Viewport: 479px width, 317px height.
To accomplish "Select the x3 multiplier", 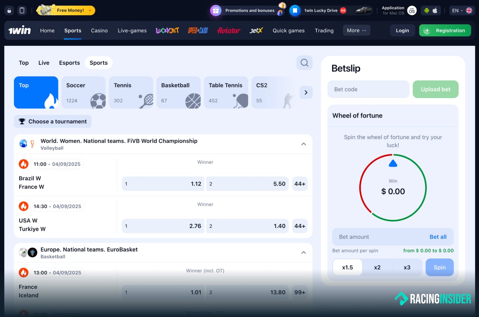I will pos(407,268).
